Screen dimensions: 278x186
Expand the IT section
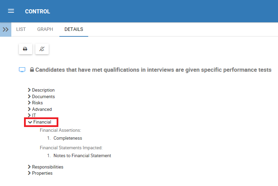point(34,116)
